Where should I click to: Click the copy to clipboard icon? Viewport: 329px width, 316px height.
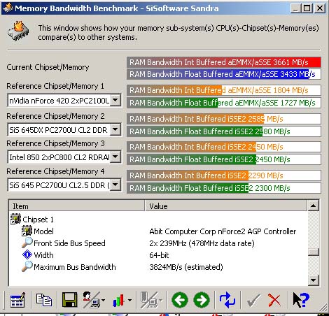(43, 300)
